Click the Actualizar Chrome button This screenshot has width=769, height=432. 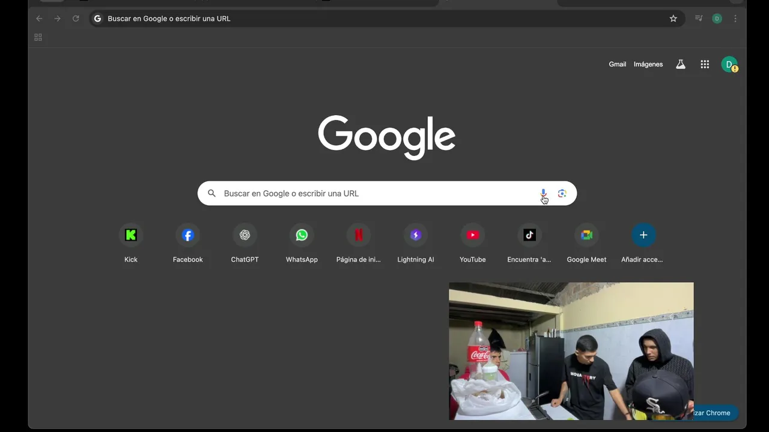(x=713, y=413)
